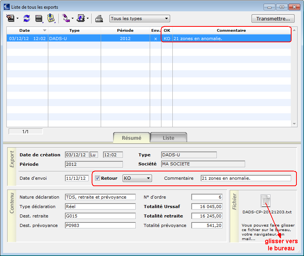Click the pinned memo note icon
Image resolution: width=304 pixels, height=256 pixels.
(51, 18)
